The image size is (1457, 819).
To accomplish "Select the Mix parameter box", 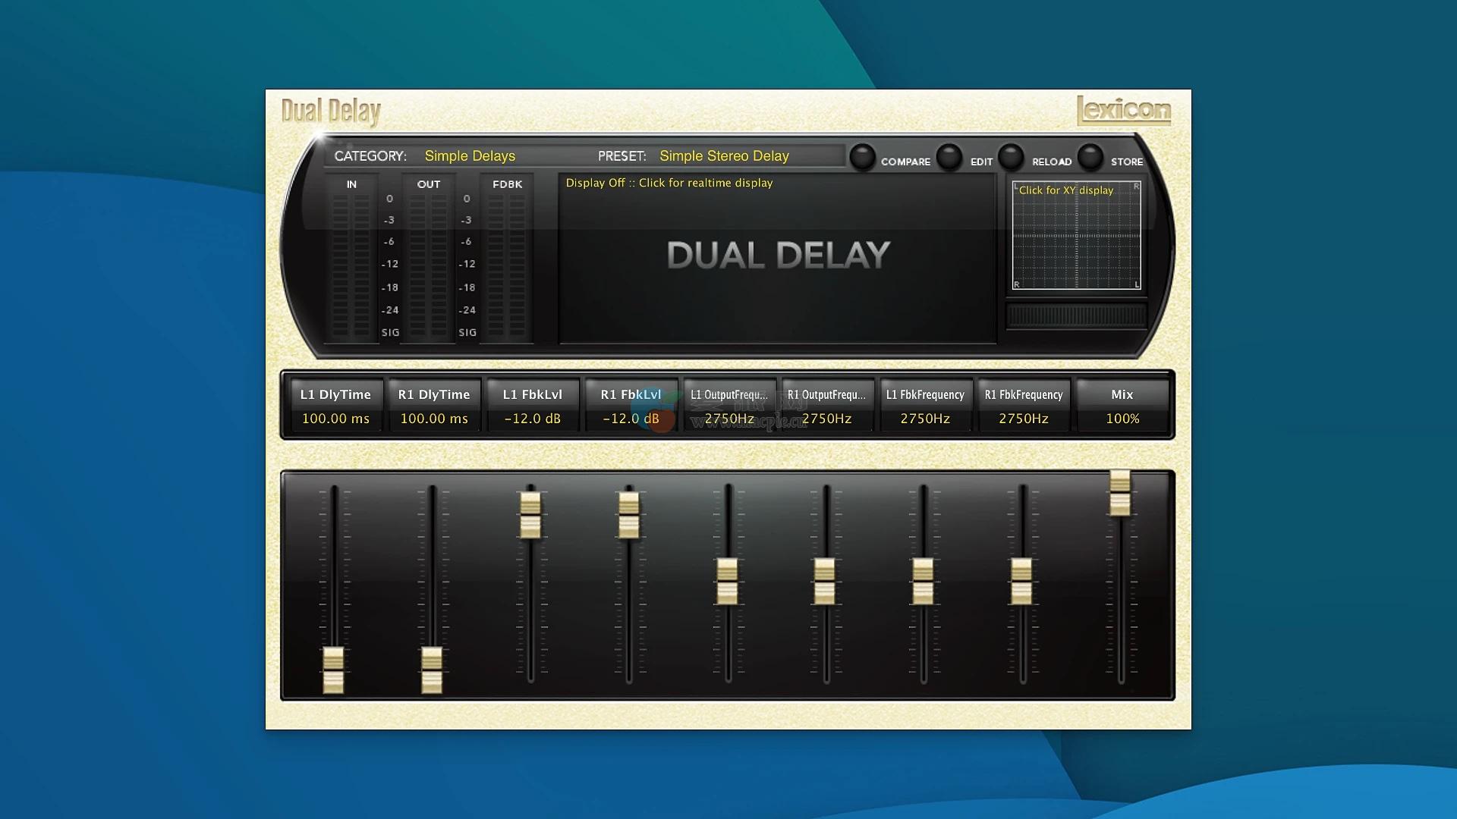I will click(1122, 406).
